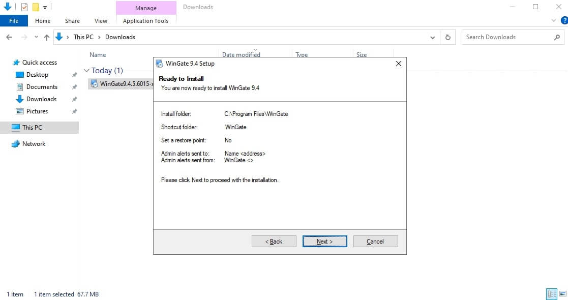The image size is (568, 300).
Task: Open Desktop in the navigation pane
Action: click(37, 75)
